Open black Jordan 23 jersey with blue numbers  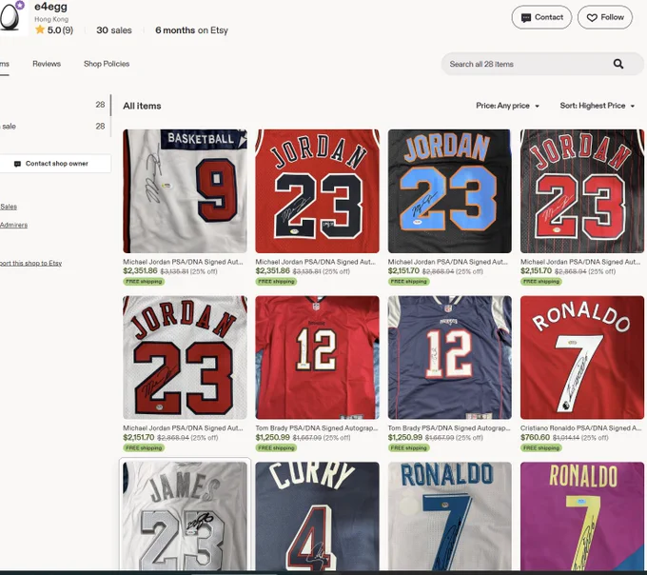(x=450, y=191)
